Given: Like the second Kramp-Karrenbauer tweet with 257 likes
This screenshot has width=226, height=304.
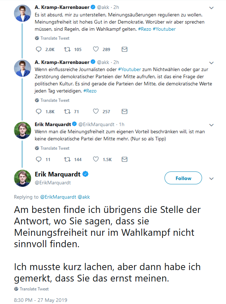Looking at the screenshot, I should pyautogui.click(x=95, y=111).
